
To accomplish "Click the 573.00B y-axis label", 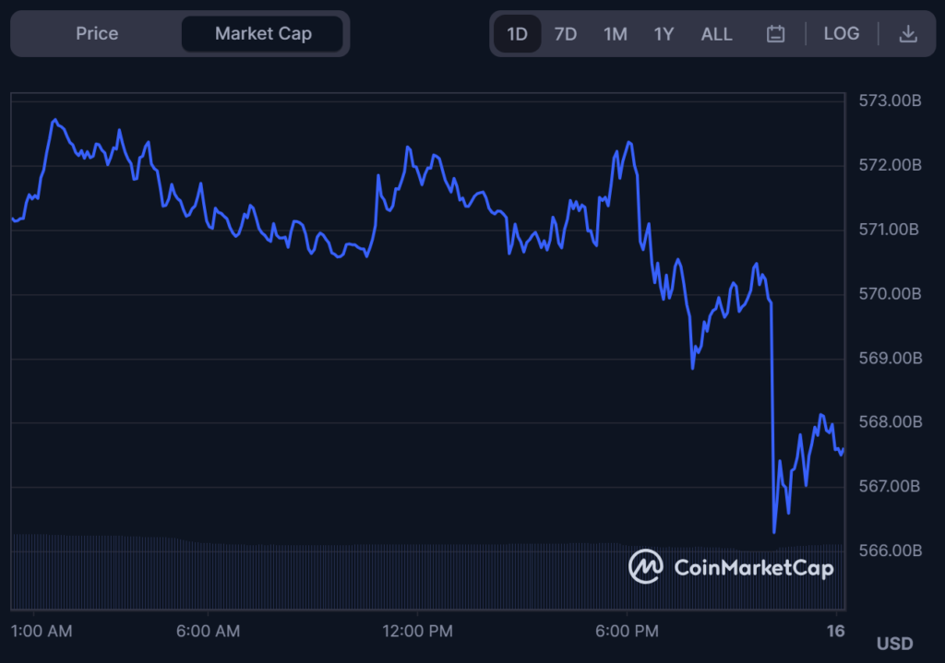I will tap(890, 100).
